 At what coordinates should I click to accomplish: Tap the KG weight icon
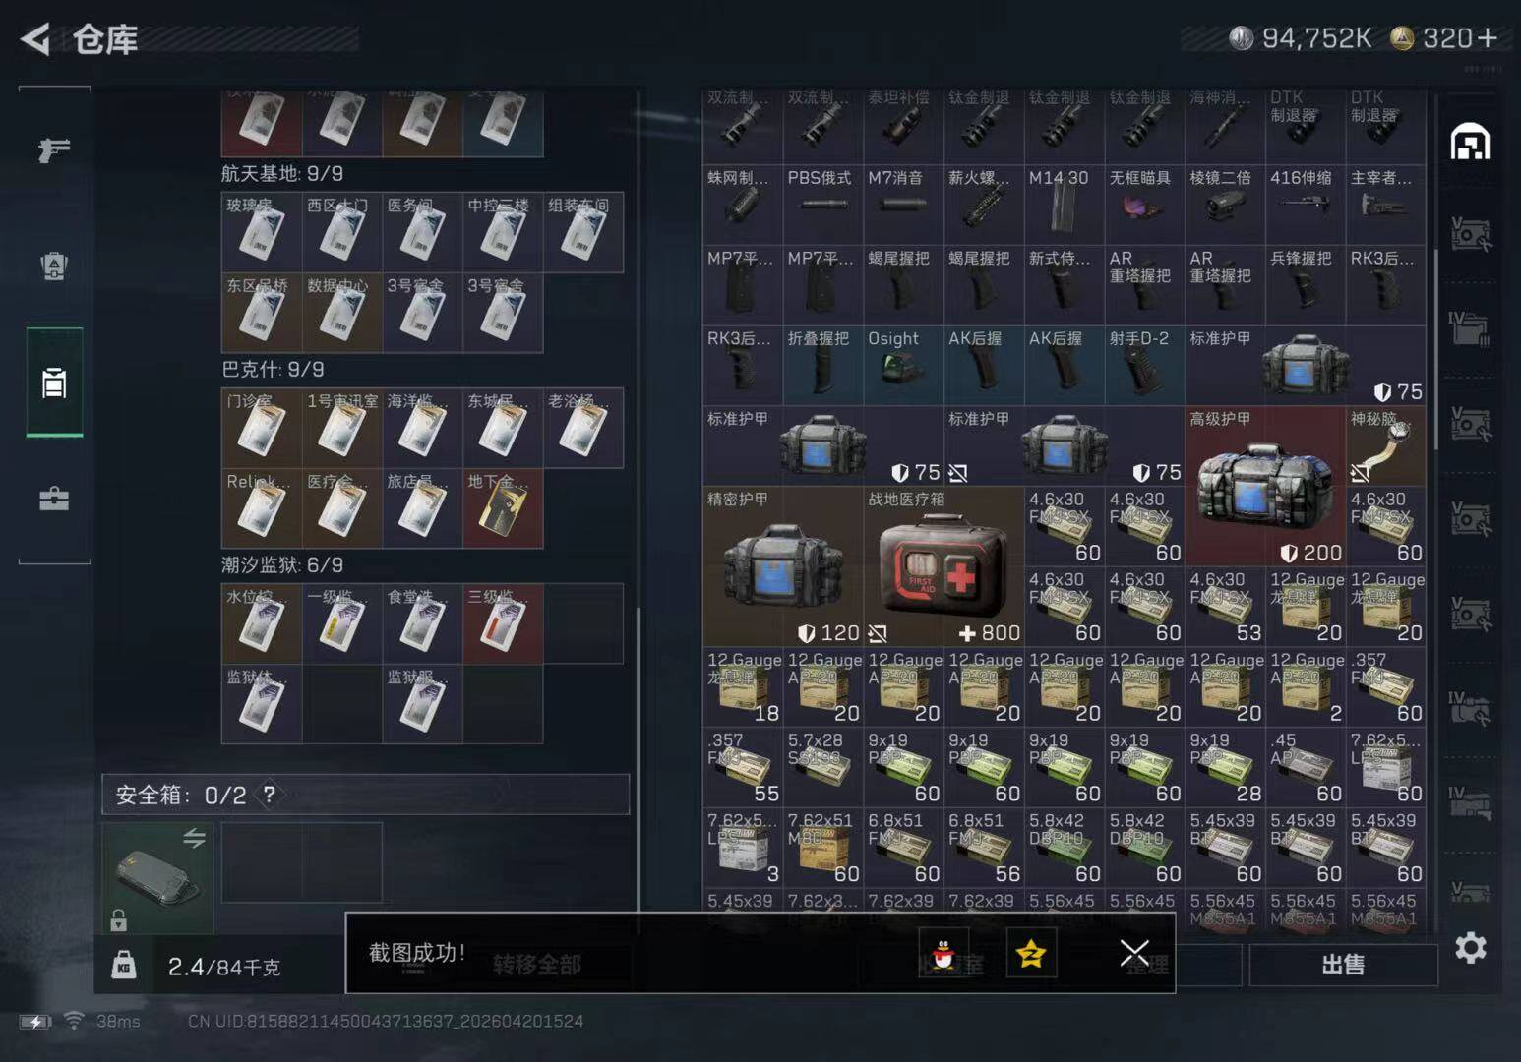(124, 965)
